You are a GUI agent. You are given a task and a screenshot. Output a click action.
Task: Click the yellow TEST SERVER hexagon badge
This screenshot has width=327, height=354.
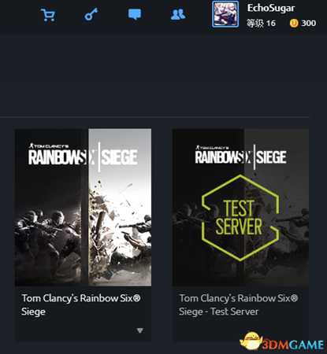240,218
